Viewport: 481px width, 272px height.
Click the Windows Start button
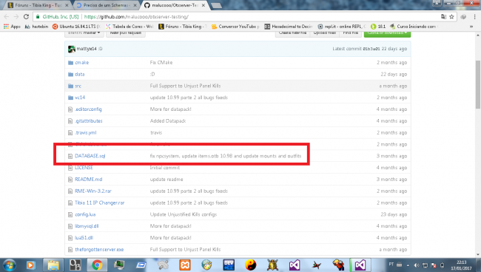click(x=10, y=265)
